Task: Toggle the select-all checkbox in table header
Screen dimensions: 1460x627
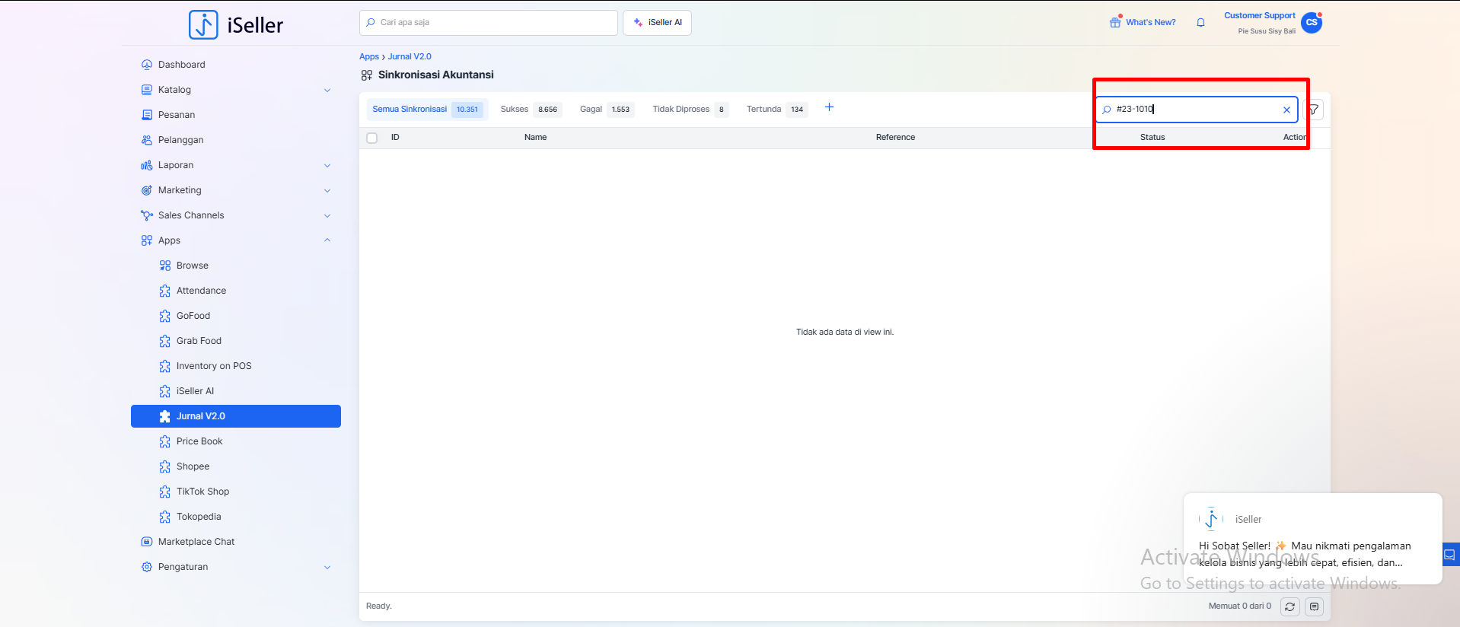Action: coord(372,138)
